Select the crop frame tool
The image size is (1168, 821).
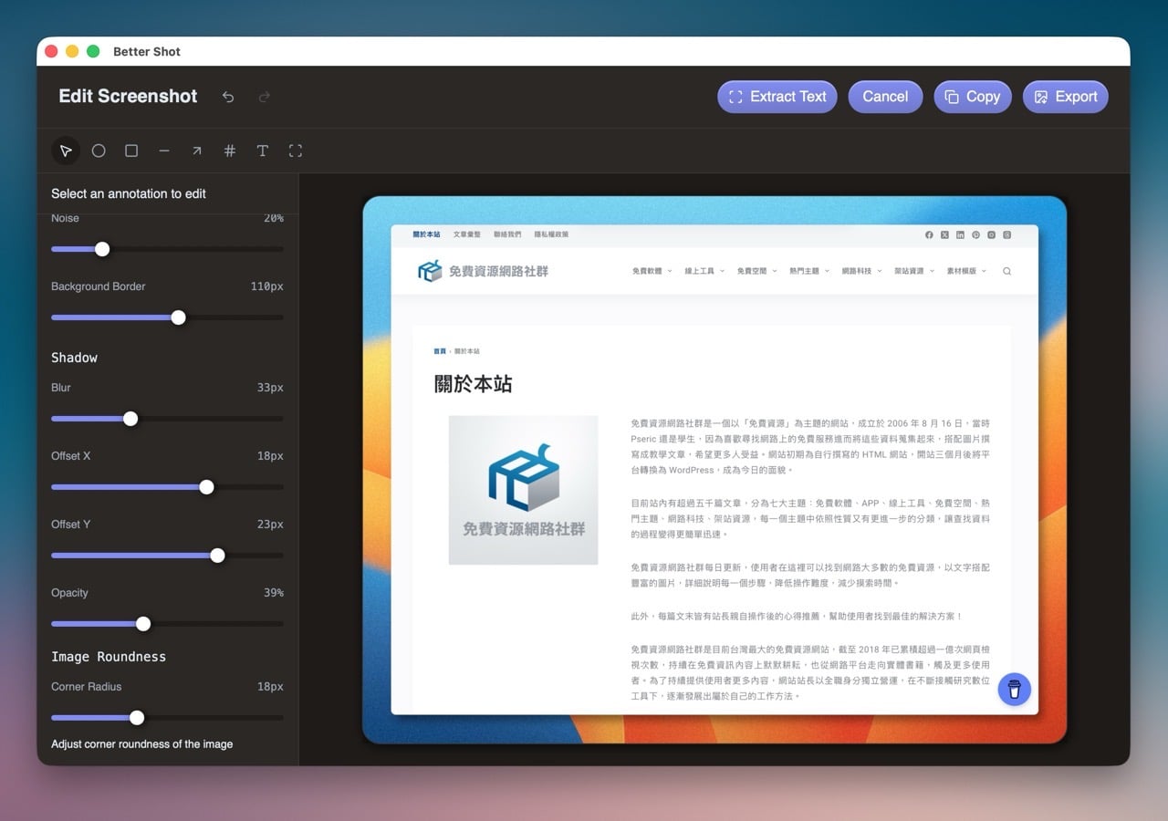click(x=296, y=151)
